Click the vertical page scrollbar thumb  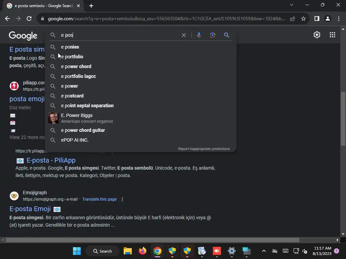tap(343, 118)
